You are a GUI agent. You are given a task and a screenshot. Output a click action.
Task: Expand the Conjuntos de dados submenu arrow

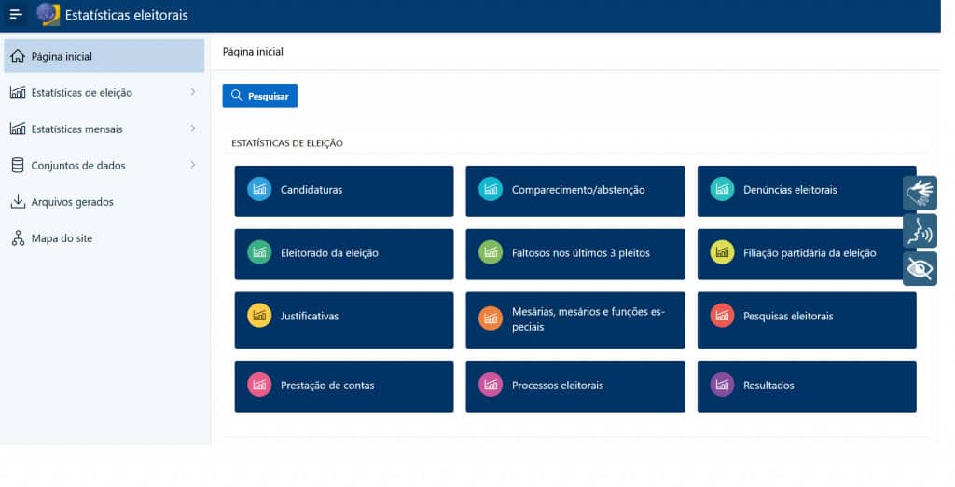192,165
